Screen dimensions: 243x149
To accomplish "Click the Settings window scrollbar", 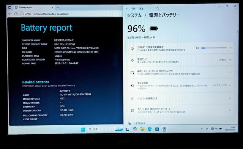I will point(237,32).
